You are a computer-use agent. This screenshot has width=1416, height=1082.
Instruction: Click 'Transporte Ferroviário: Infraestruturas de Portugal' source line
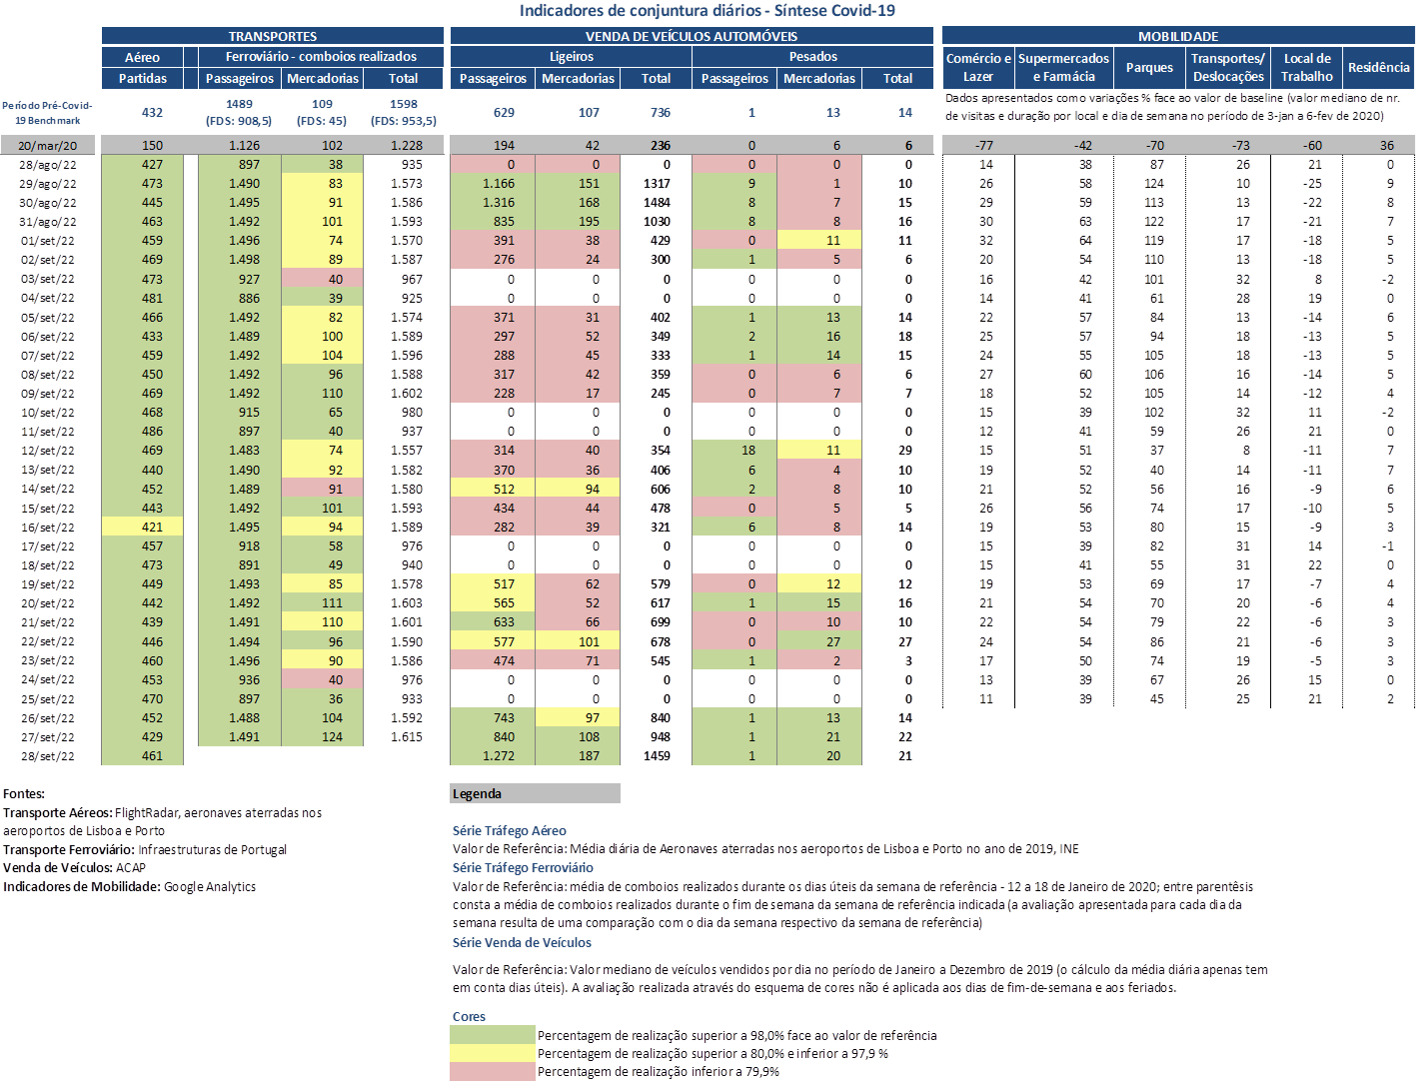pos(145,849)
